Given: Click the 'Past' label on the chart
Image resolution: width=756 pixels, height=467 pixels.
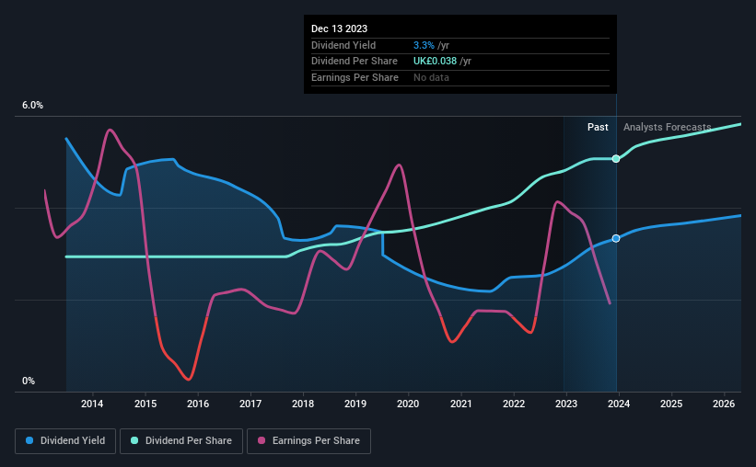Looking at the screenshot, I should tap(598, 127).
